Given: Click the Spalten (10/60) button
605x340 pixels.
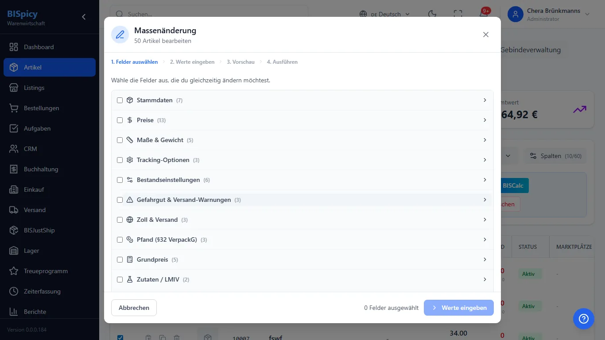Looking at the screenshot, I should pyautogui.click(x=556, y=156).
